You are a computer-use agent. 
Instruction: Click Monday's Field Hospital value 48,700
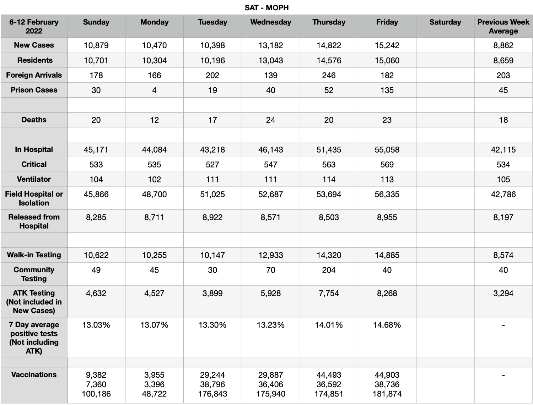154,195
